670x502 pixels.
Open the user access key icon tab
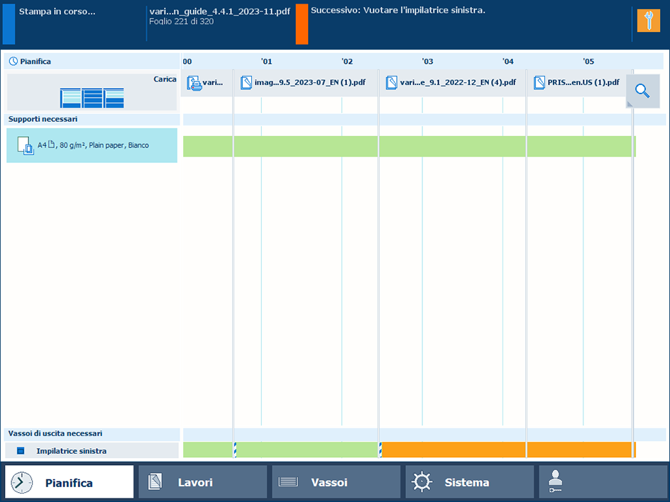(603, 482)
